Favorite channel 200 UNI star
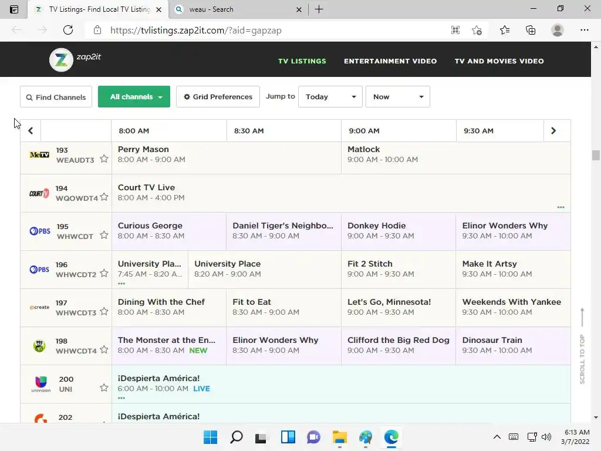The width and height of the screenshot is (601, 451). coord(104,388)
